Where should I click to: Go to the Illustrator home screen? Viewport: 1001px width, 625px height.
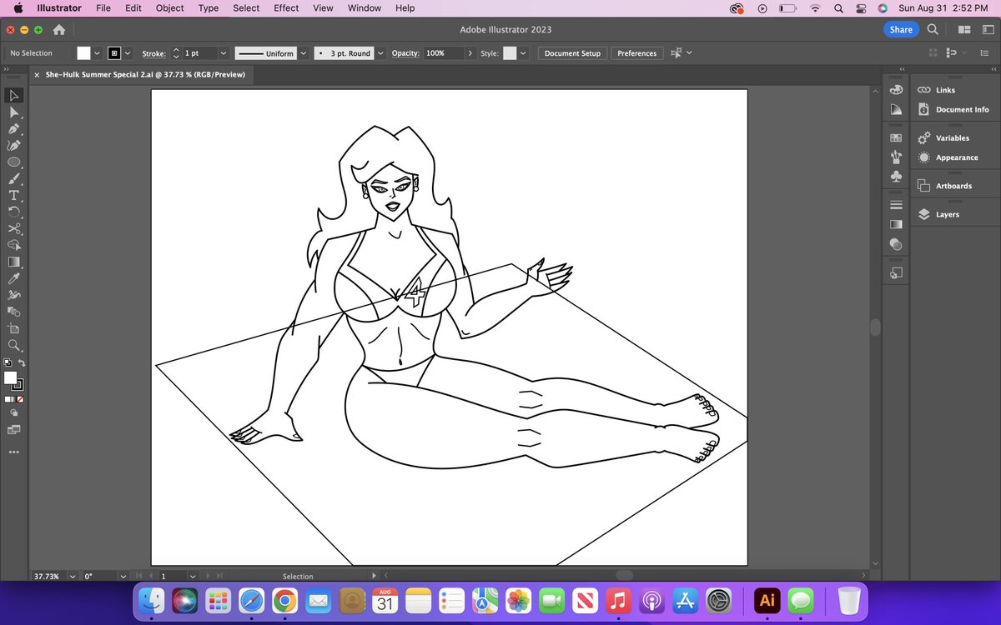click(x=59, y=29)
